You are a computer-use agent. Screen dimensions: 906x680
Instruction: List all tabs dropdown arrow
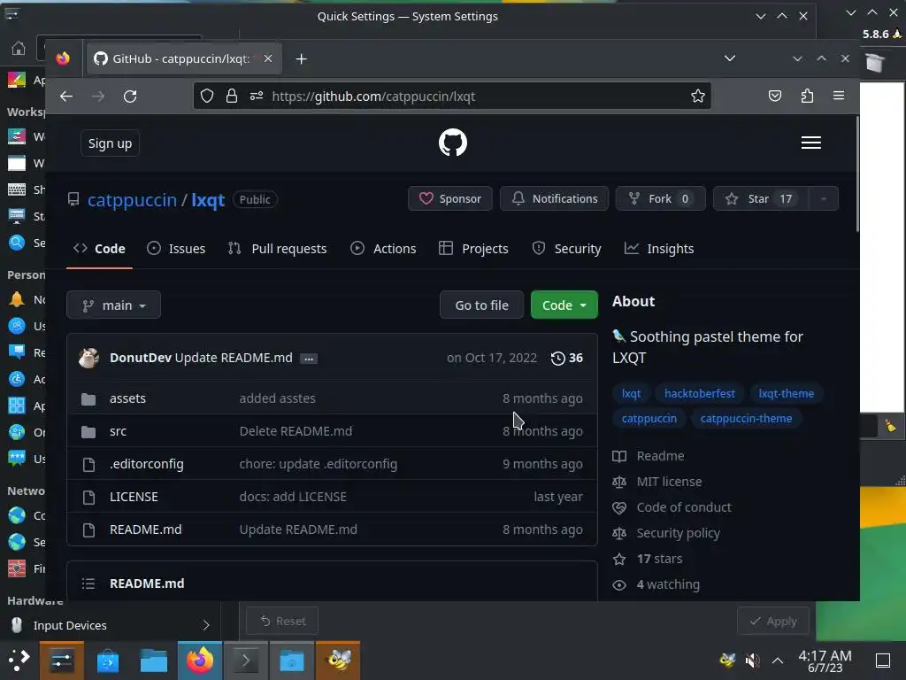[x=730, y=58]
